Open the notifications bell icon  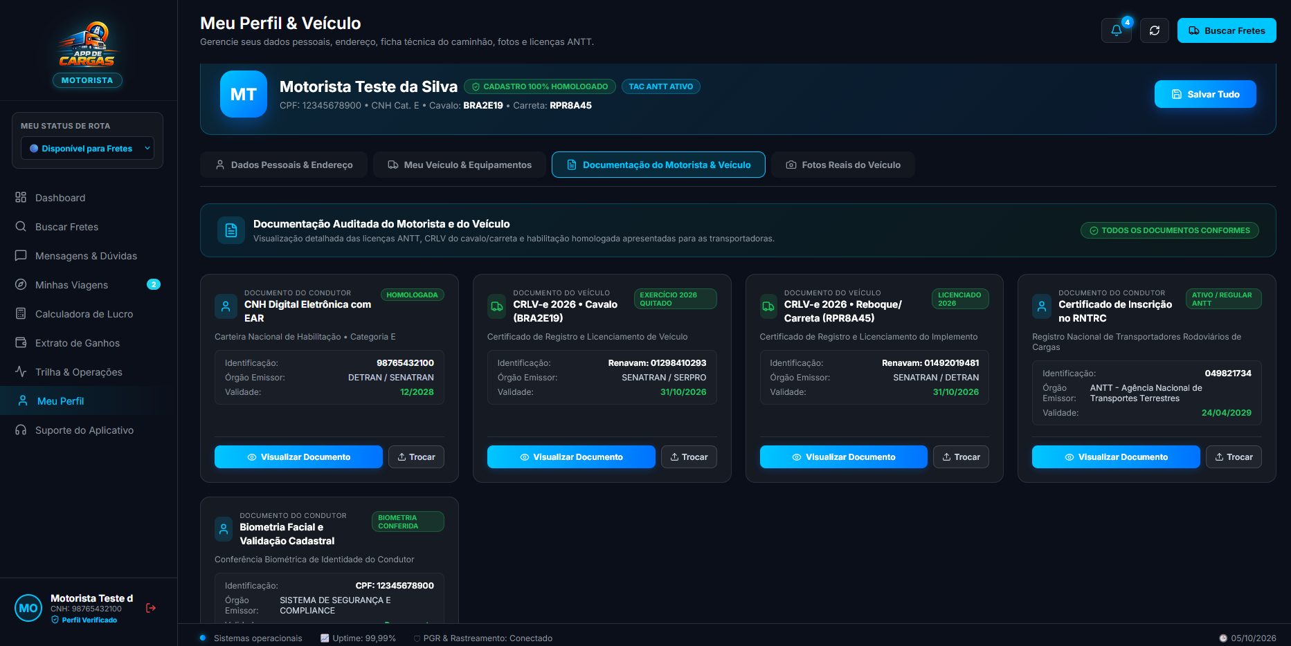[x=1116, y=30]
